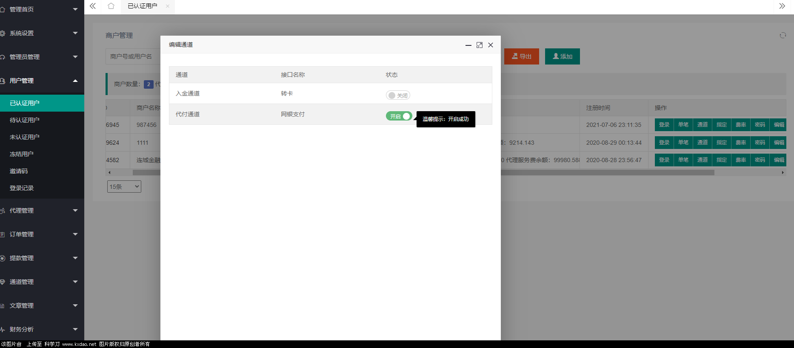Click the double left arrow collapse icon
This screenshot has width=794, height=348.
click(x=92, y=6)
